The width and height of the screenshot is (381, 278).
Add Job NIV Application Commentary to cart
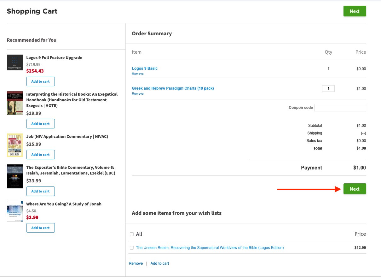[x=41, y=155]
